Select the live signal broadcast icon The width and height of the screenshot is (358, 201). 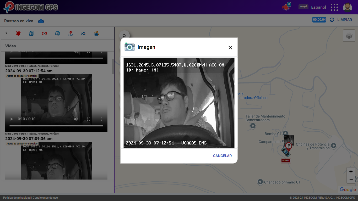tap(44, 33)
